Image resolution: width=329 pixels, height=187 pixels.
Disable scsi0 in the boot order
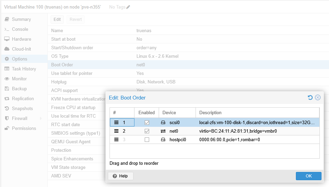pyautogui.click(x=147, y=122)
